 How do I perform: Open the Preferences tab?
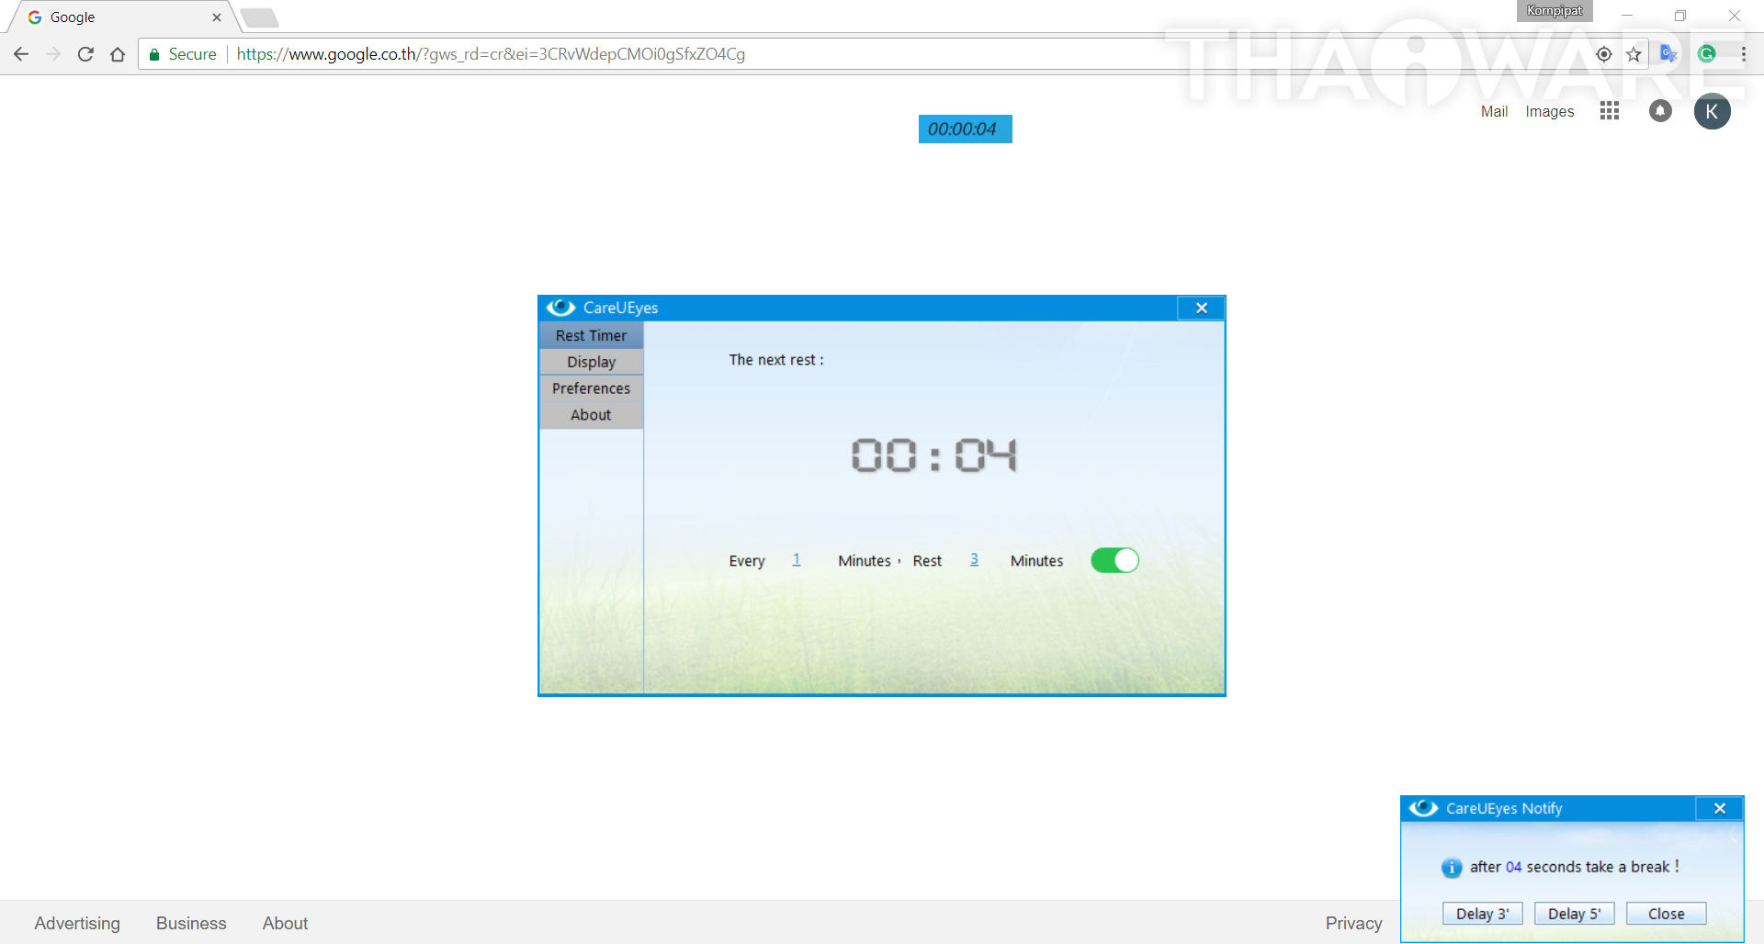pos(591,388)
